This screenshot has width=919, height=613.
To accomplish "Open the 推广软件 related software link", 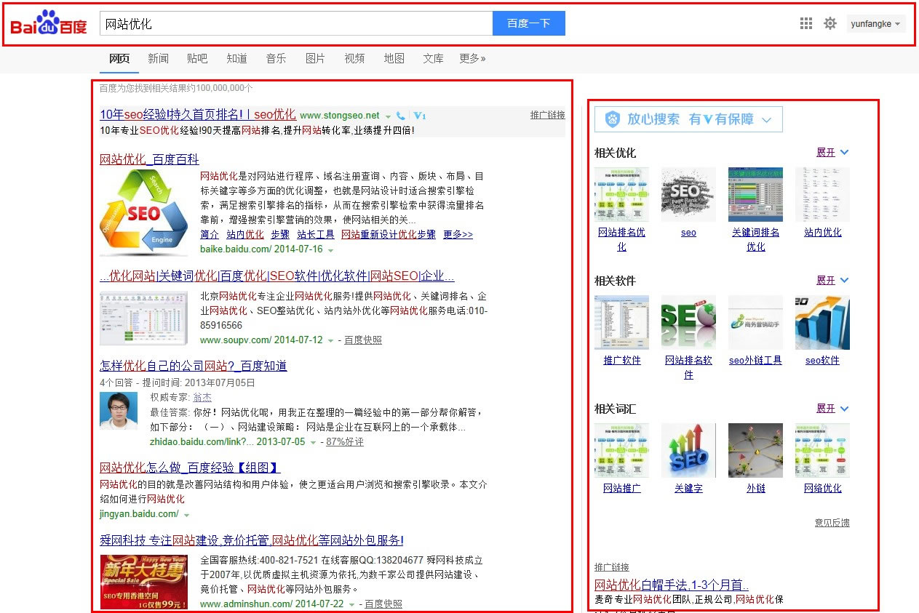I will (622, 360).
